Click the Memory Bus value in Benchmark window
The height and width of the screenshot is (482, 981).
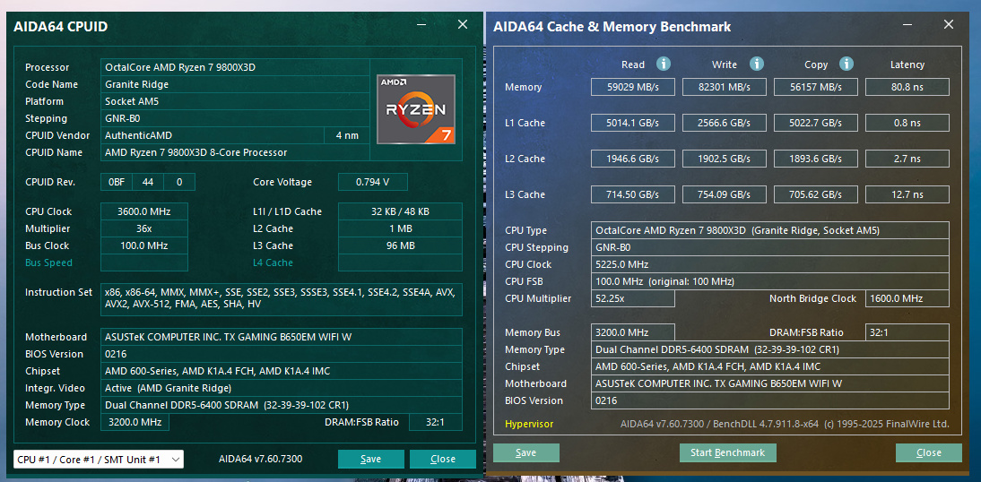(x=632, y=332)
